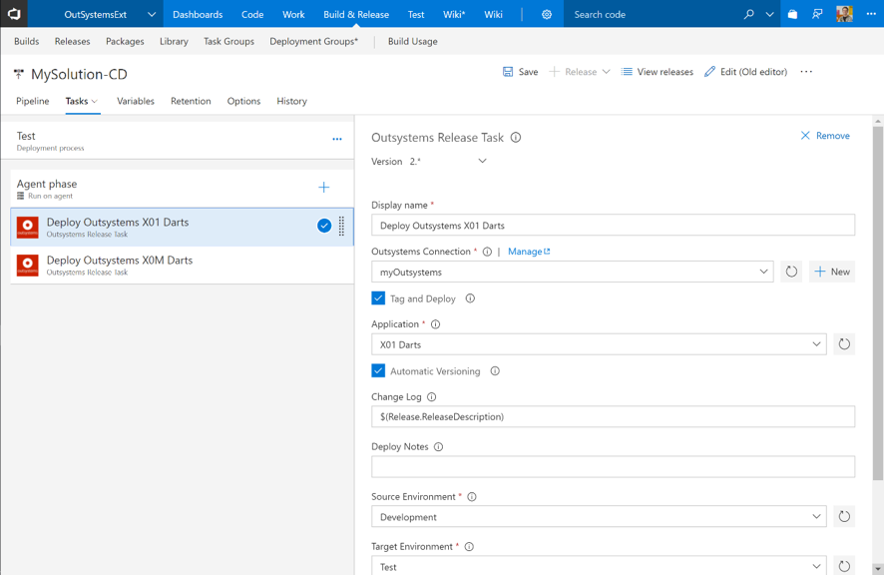Expand the Release dropdown arrow

click(x=606, y=72)
